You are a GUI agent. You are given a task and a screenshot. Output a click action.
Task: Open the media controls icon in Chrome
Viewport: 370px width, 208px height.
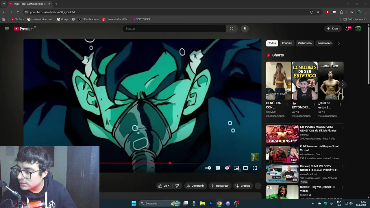352,12
